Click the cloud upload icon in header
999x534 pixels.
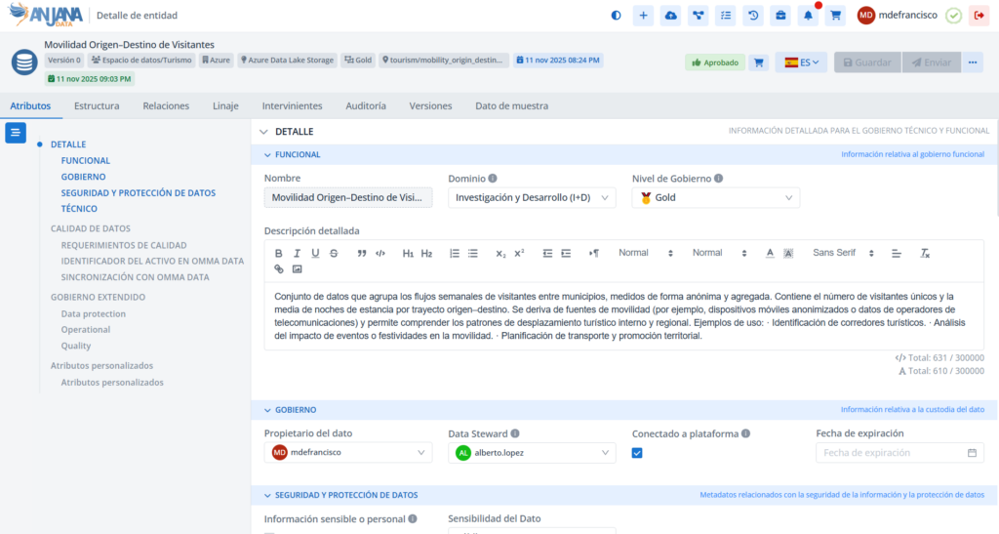[x=670, y=16]
